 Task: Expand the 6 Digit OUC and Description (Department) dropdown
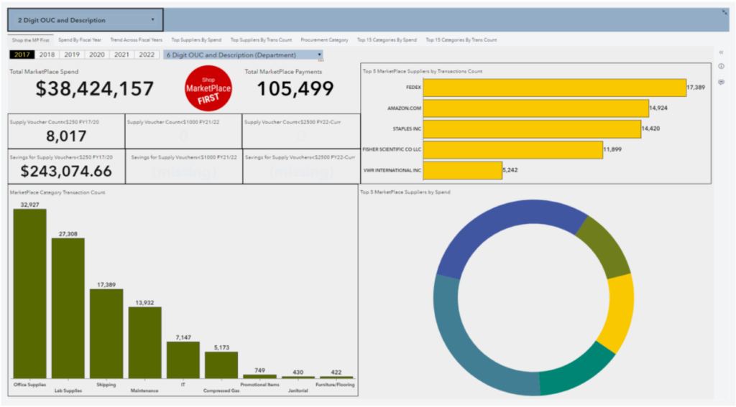(243, 55)
